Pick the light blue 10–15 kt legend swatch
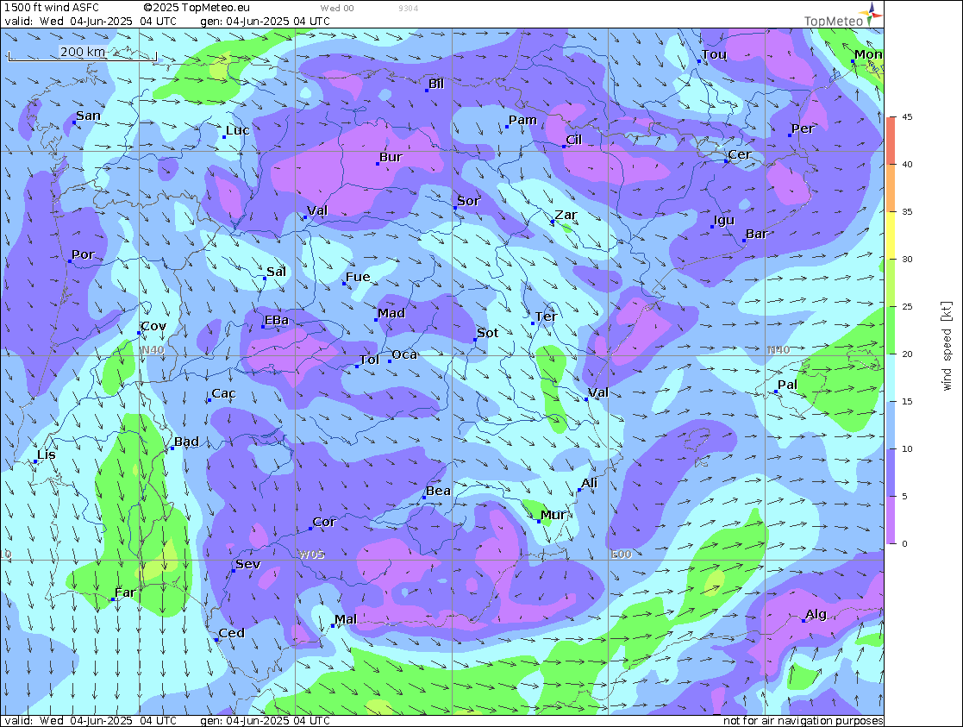Image resolution: width=963 pixels, height=727 pixels. tap(891, 424)
